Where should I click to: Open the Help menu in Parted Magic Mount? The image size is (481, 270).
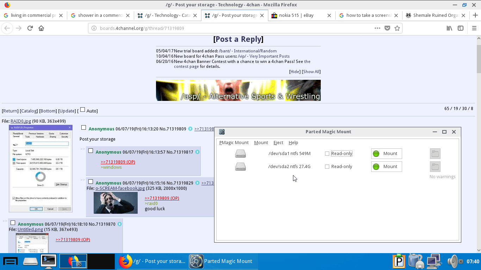tap(293, 142)
